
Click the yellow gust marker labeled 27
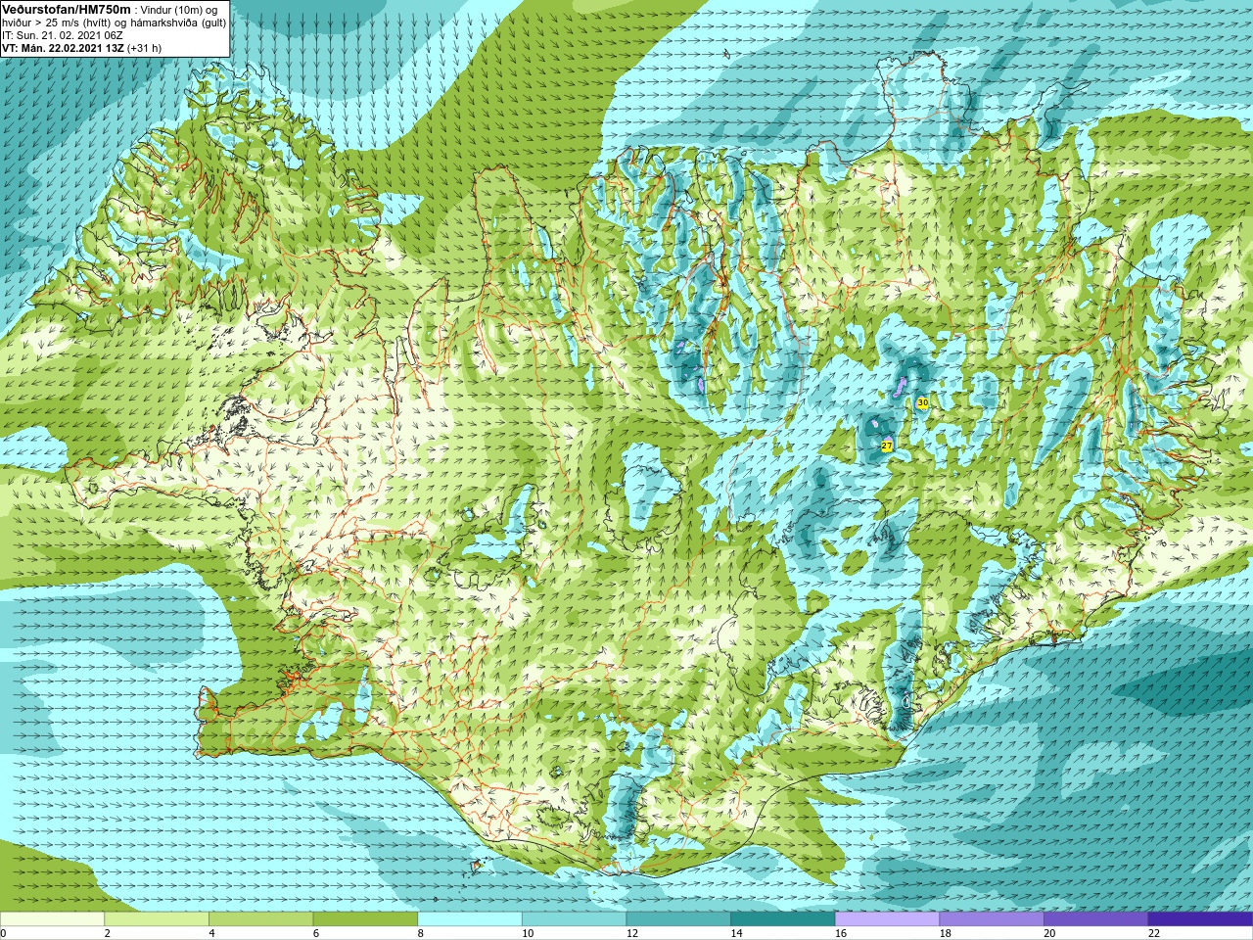point(887,446)
